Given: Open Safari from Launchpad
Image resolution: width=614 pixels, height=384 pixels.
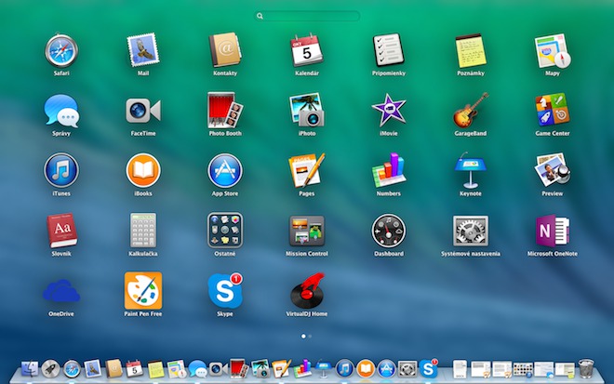Looking at the screenshot, I should pos(61,50).
